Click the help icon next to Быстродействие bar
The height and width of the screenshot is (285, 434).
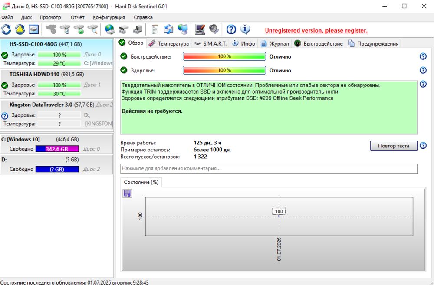click(423, 56)
